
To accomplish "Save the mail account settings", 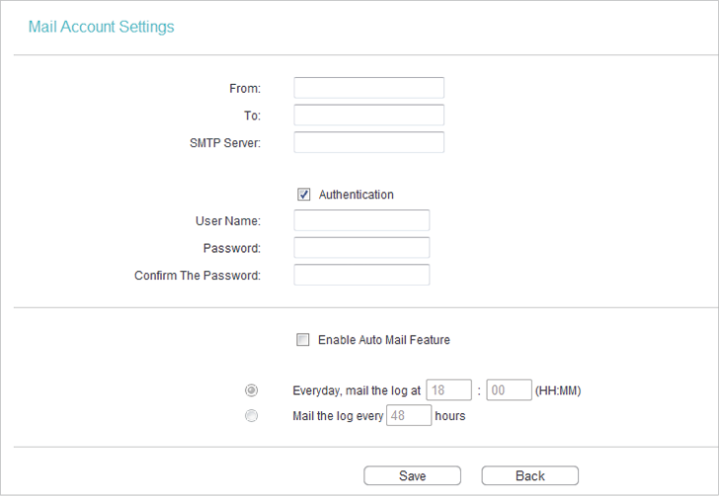I will point(412,476).
